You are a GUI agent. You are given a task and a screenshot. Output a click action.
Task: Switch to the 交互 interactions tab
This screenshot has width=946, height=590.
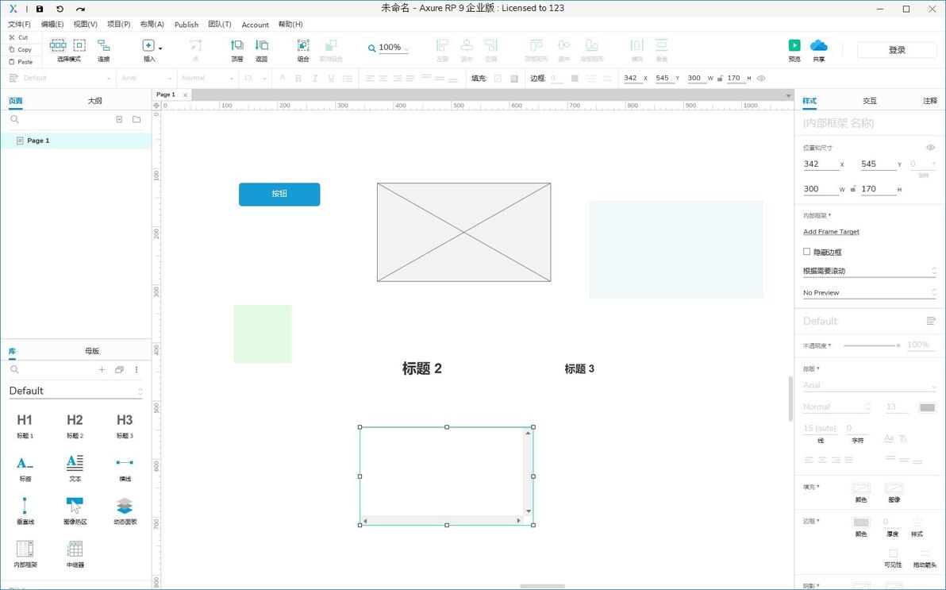pos(869,101)
